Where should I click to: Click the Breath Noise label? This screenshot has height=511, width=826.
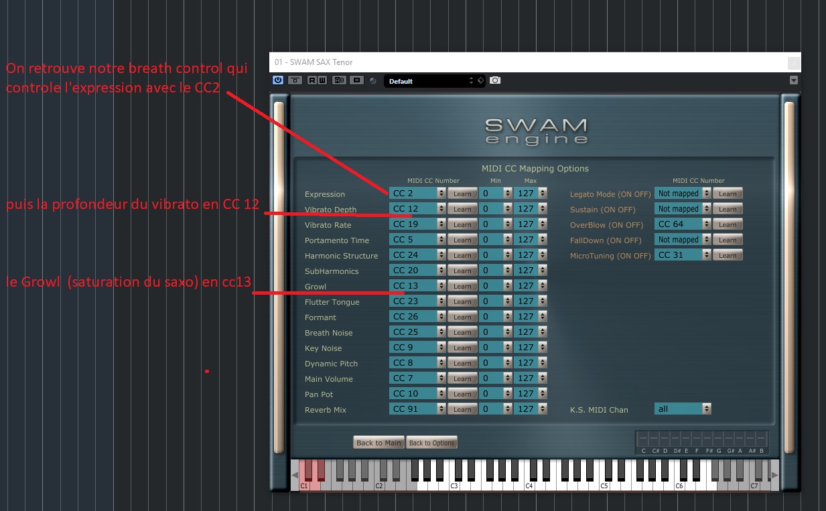pyautogui.click(x=328, y=333)
